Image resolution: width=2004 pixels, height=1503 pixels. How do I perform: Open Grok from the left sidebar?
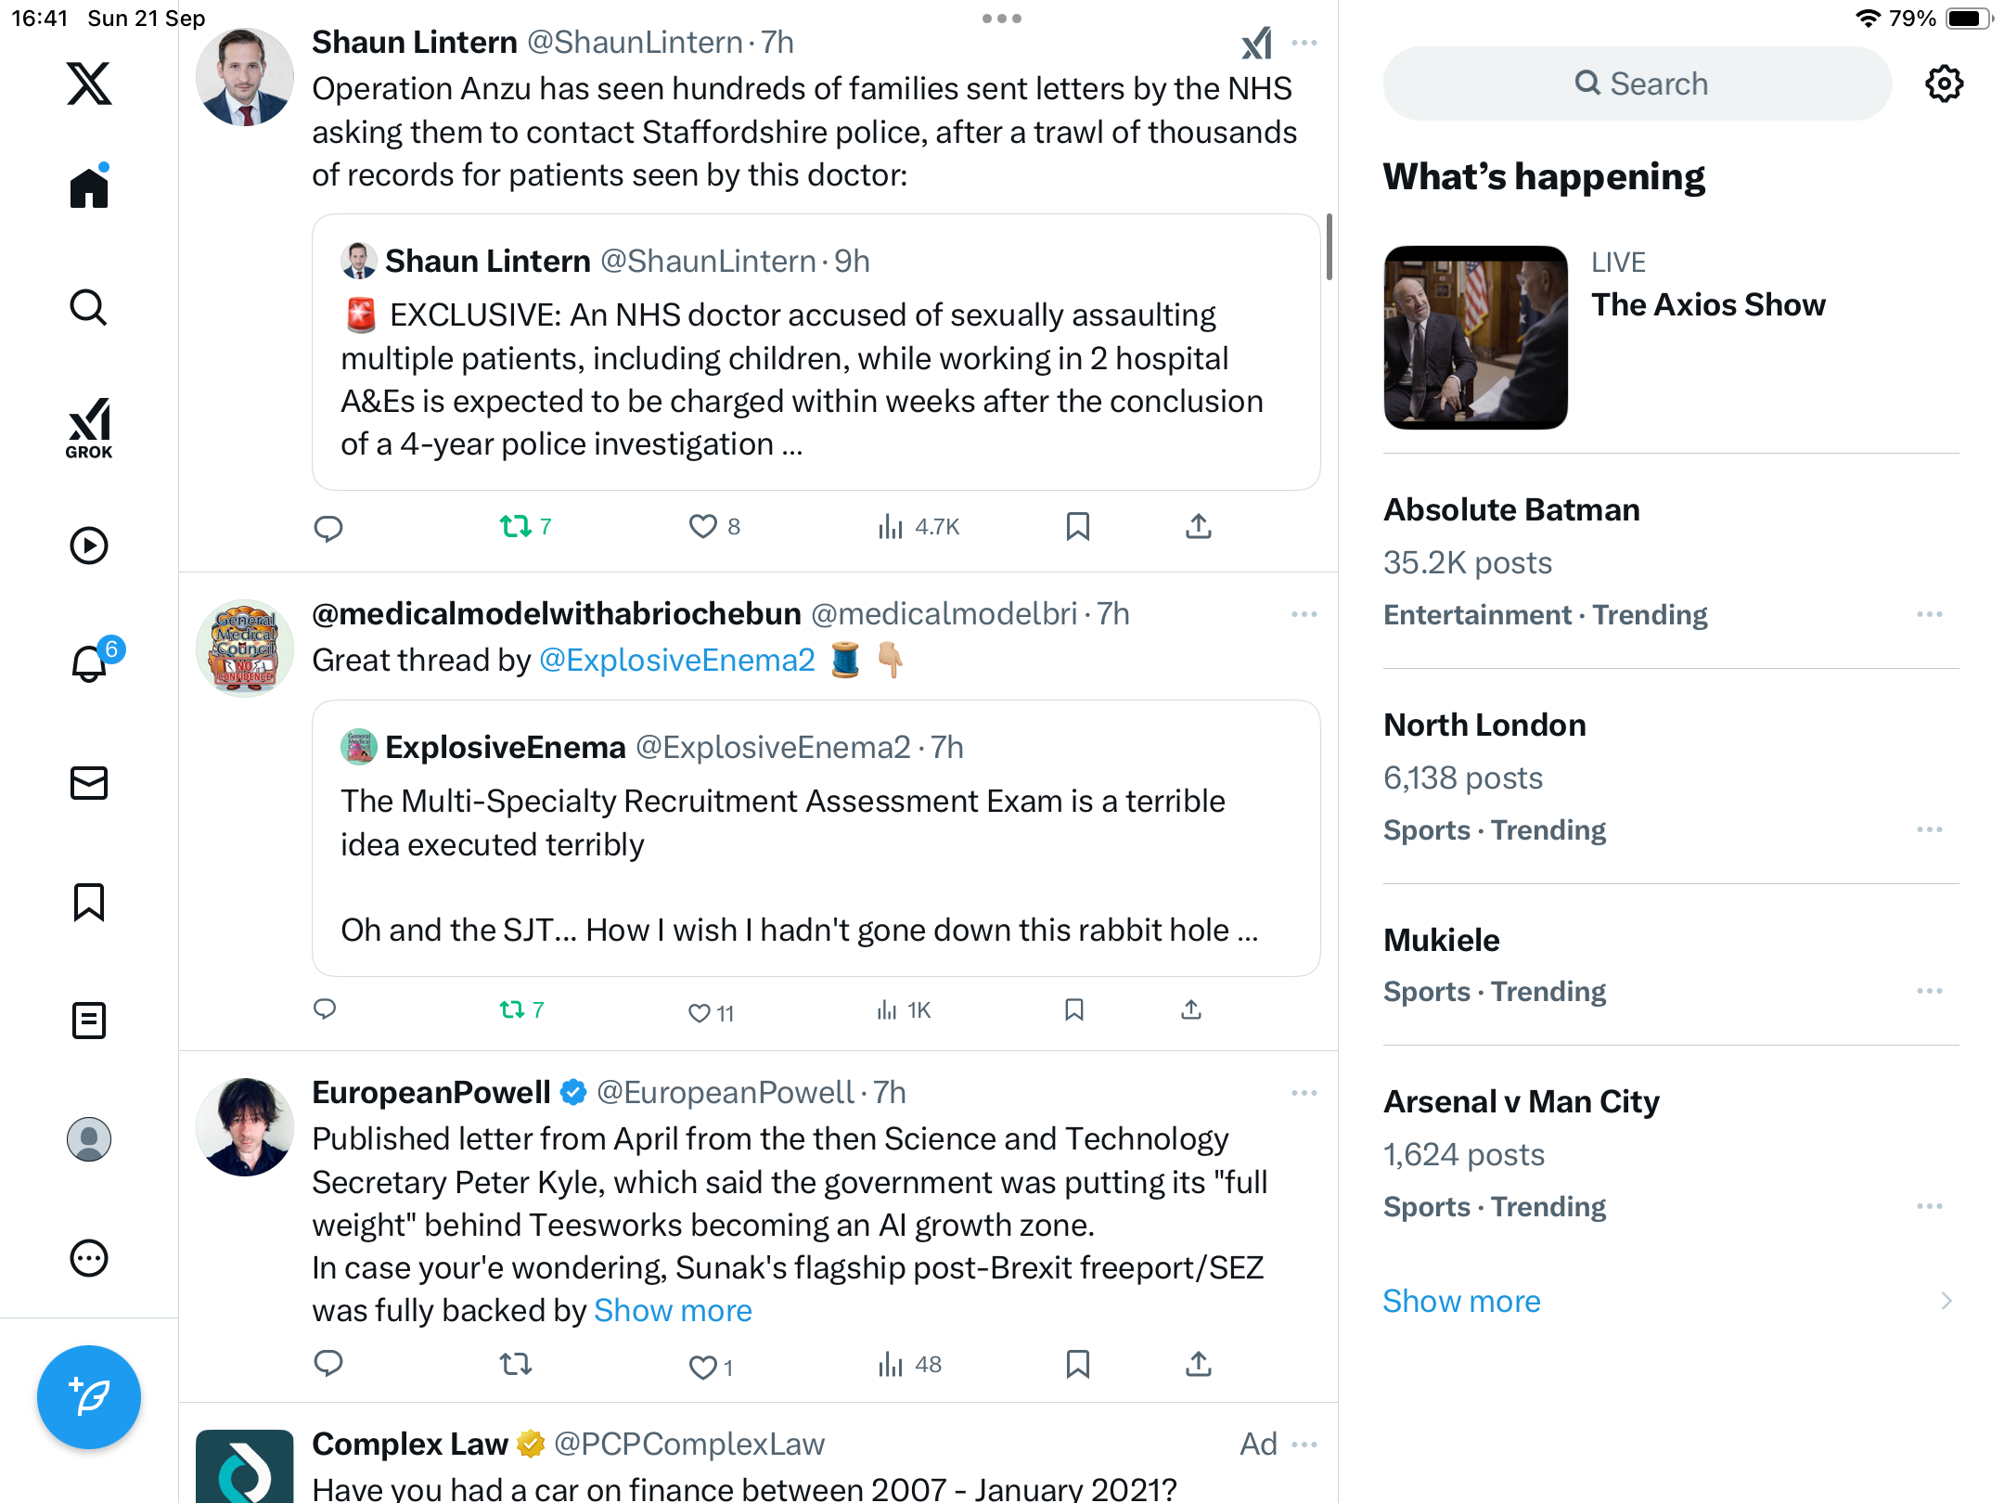pos(89,428)
